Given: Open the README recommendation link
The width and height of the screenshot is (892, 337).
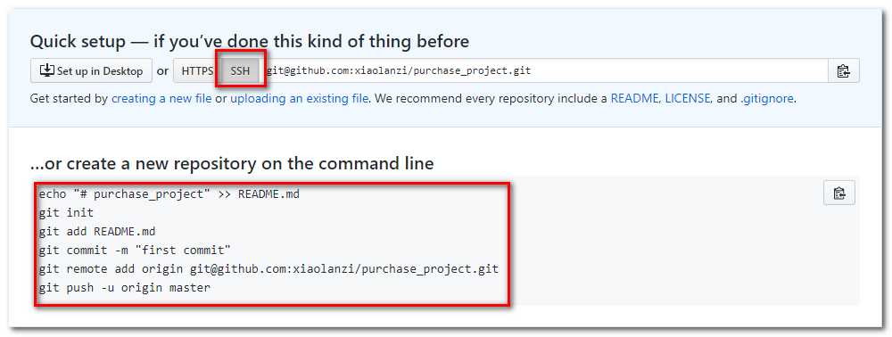Looking at the screenshot, I should [x=635, y=98].
